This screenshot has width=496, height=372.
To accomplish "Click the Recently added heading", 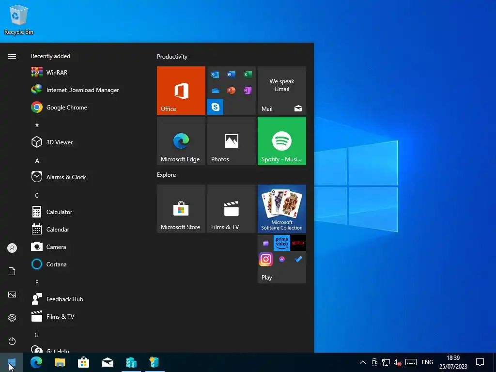I will click(x=50, y=56).
